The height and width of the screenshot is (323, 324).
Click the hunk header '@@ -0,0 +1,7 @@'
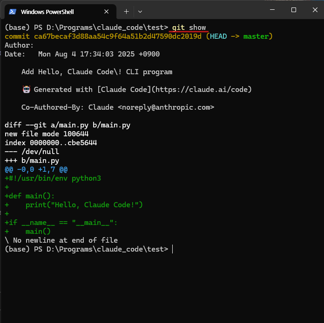[36, 169]
